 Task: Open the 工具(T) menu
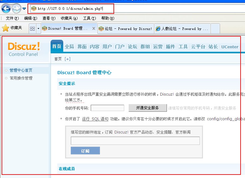click(x=89, y=18)
